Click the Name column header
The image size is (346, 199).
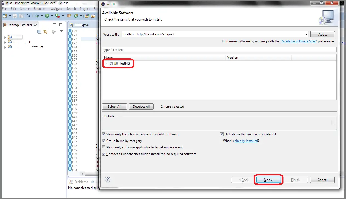(x=164, y=58)
